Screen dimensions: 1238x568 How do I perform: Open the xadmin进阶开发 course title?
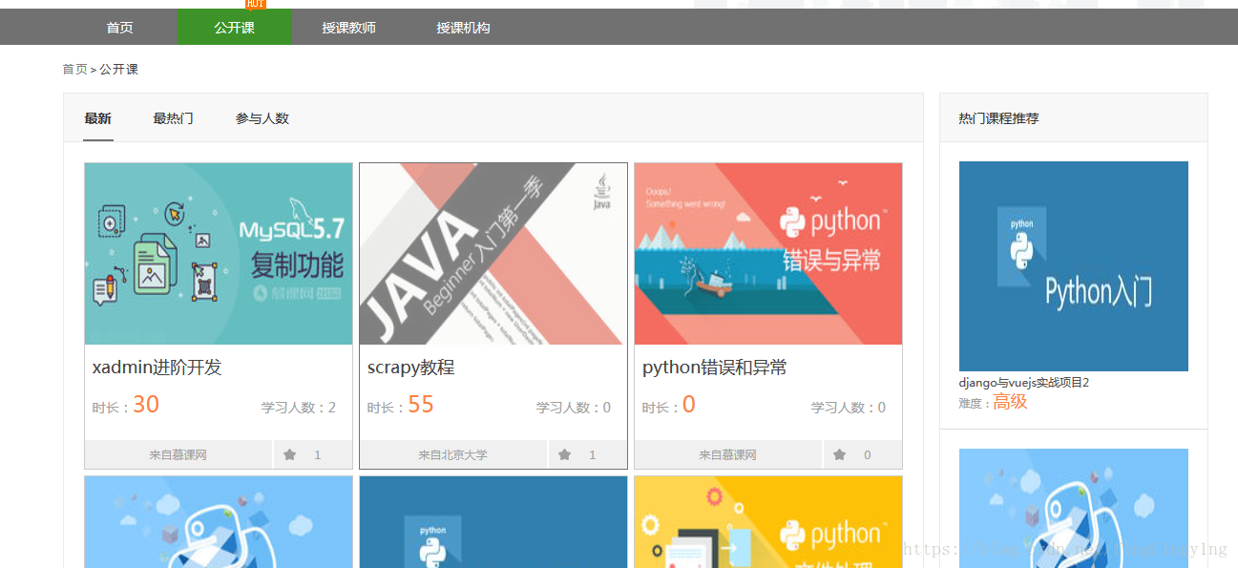[157, 368]
